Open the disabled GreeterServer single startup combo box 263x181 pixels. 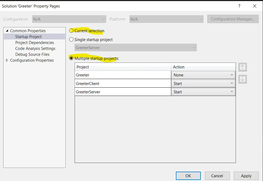pos(136,48)
